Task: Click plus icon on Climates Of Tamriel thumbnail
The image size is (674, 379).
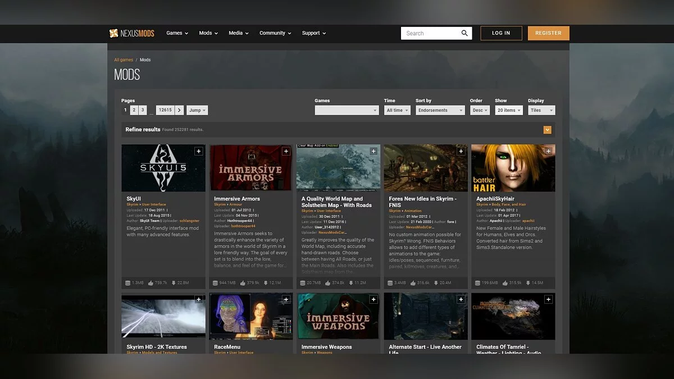Action: point(548,300)
